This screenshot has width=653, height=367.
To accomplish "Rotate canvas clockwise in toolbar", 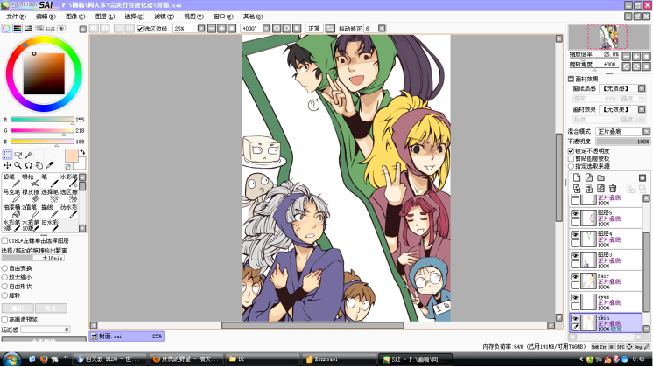I will [x=286, y=28].
